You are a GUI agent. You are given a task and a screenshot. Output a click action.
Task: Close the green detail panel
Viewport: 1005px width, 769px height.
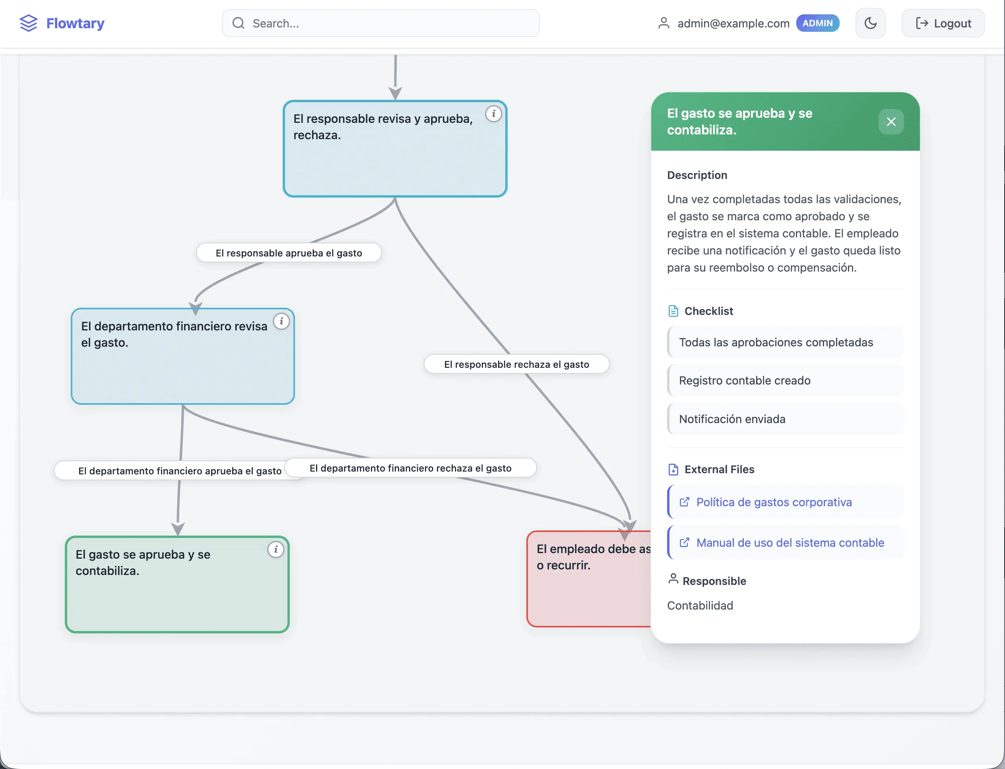pyautogui.click(x=891, y=122)
